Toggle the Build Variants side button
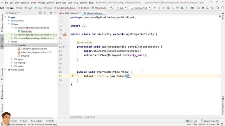 pyautogui.click(x=2, y=92)
